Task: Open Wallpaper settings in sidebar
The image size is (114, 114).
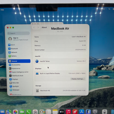Action: click(15, 90)
